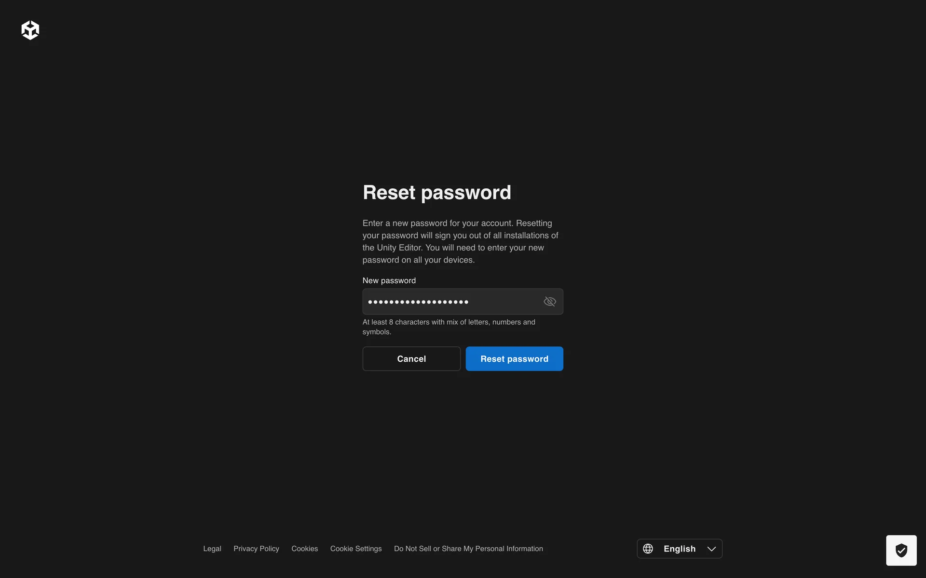
Task: Click the Unity cube logo
Action: pyautogui.click(x=30, y=30)
